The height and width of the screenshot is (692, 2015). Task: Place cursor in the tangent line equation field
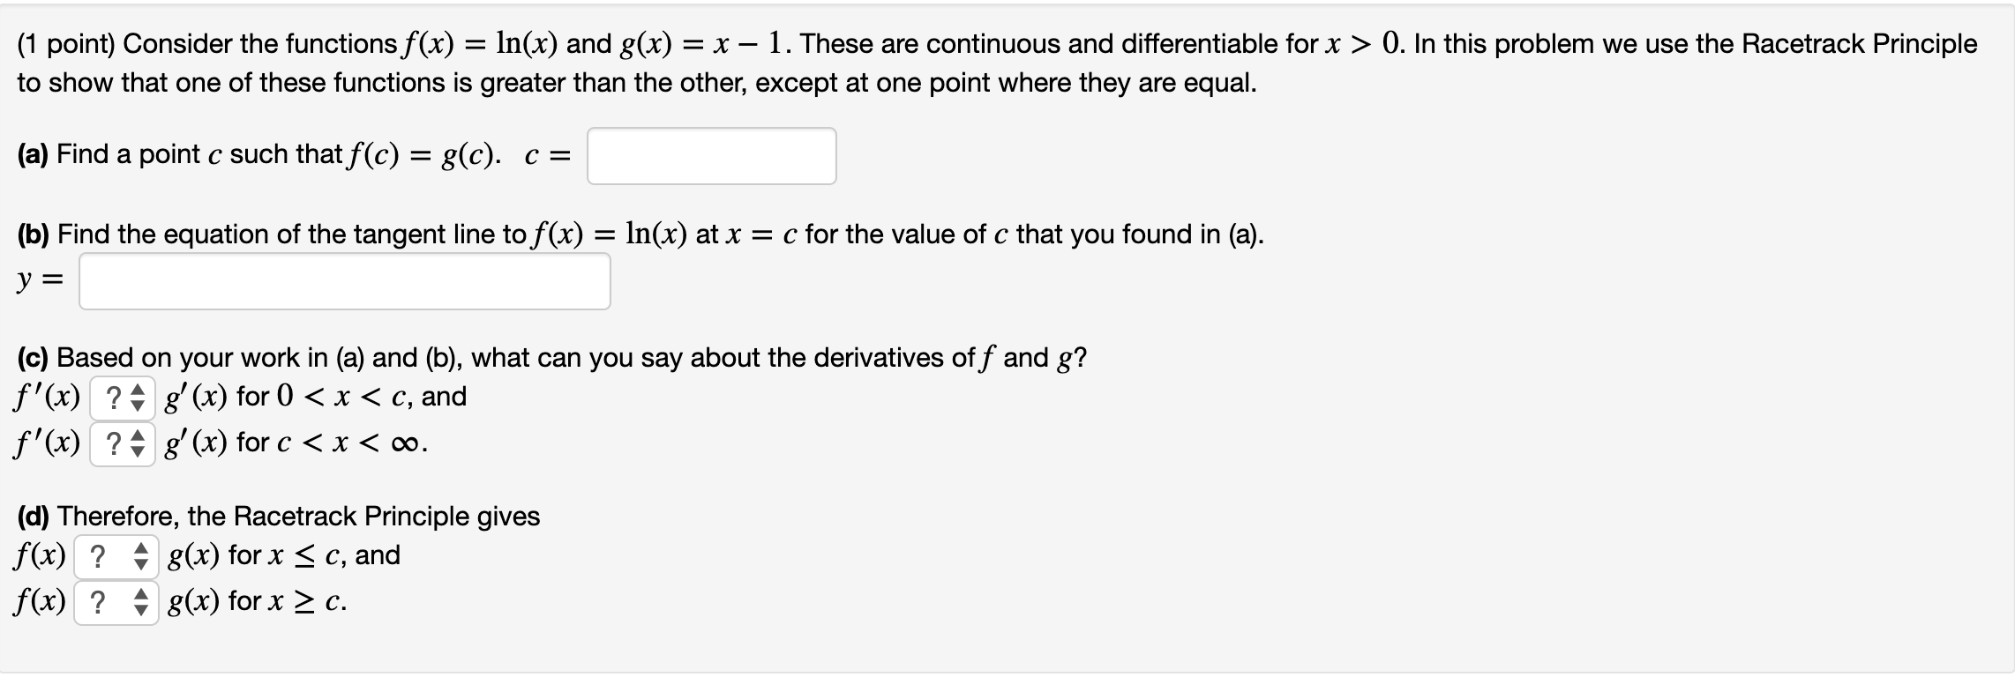coord(344,280)
